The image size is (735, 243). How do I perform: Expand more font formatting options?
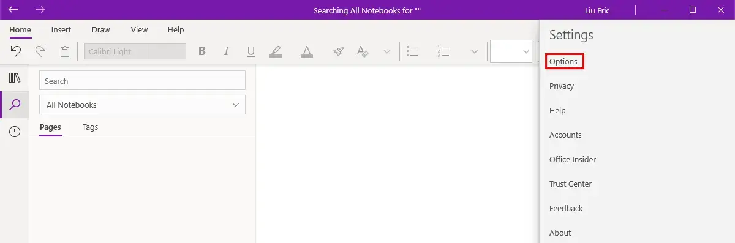tap(386, 51)
